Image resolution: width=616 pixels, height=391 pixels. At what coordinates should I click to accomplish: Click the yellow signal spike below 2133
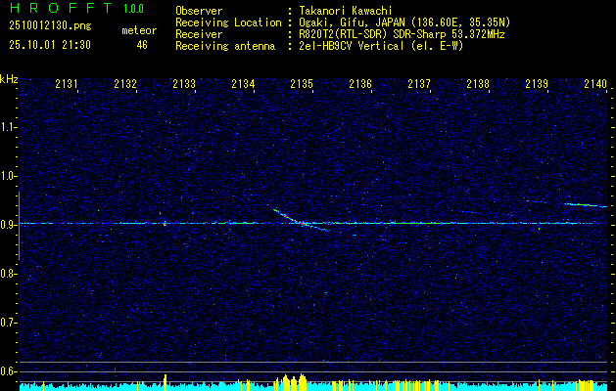tap(166, 382)
